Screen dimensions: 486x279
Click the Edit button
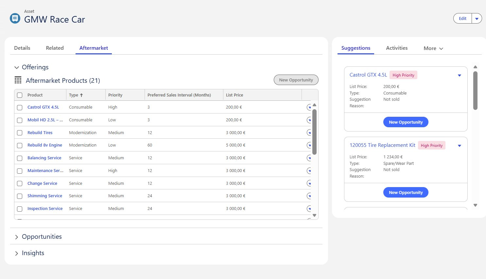(x=462, y=19)
